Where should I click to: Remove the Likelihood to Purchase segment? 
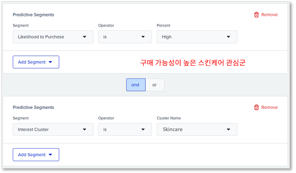point(266,14)
